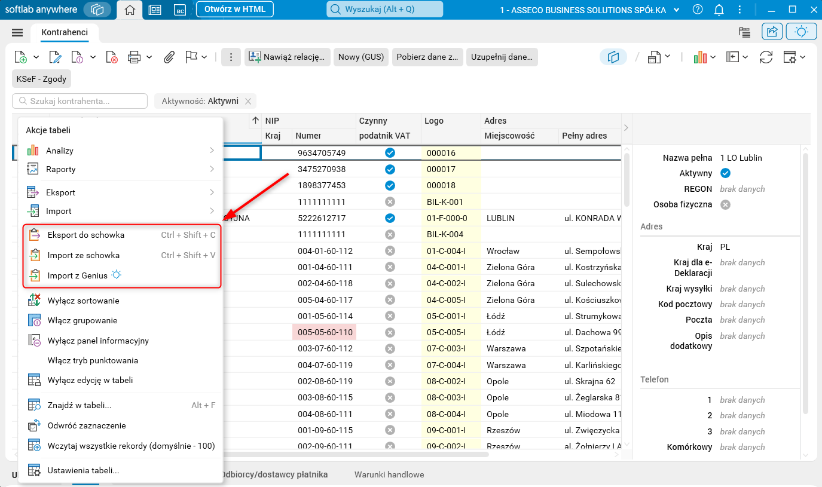The image size is (822, 487).
Task: Choose Eksport do schowka from menu
Action: pyautogui.click(x=122, y=235)
